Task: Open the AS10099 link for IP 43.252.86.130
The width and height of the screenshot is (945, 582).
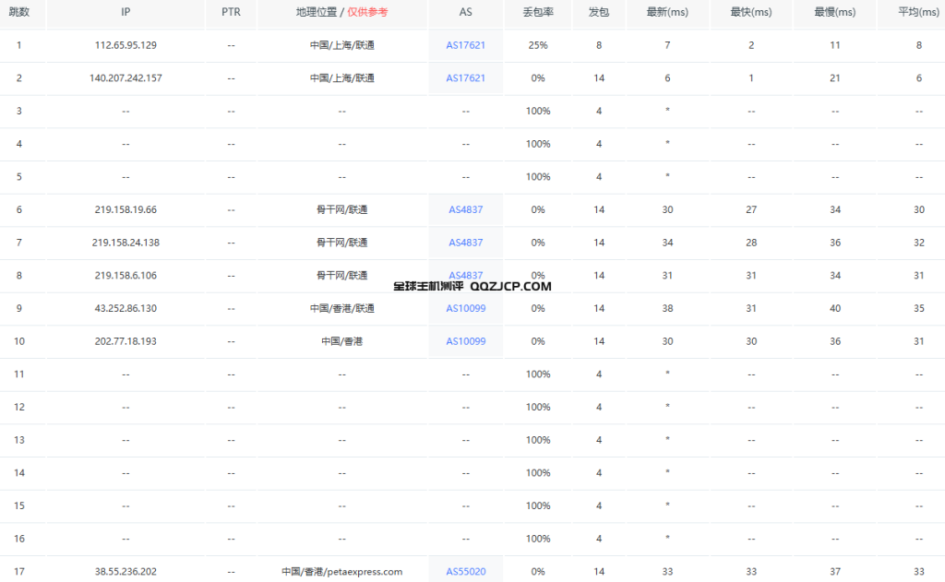Action: [465, 308]
